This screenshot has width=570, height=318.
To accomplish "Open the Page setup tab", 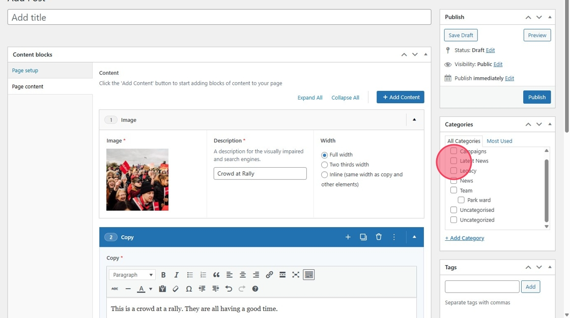I will pos(25,71).
